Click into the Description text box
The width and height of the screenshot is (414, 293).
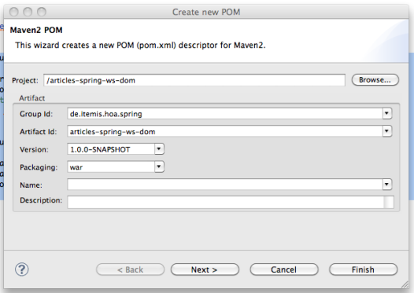click(x=226, y=202)
